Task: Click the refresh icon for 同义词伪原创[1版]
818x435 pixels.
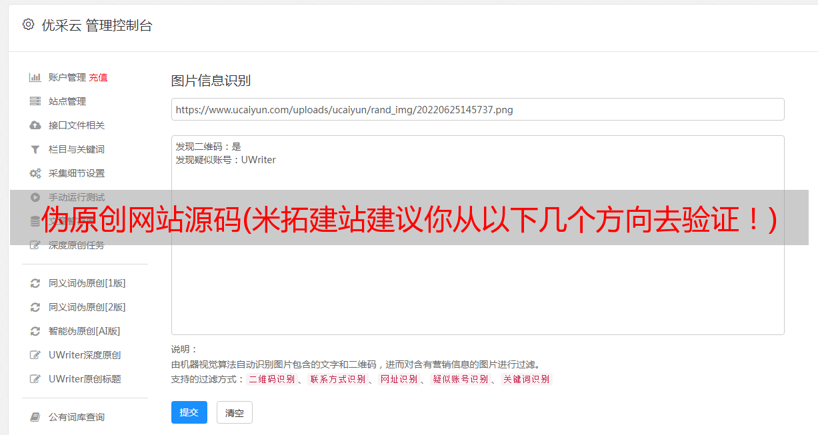Action: coord(35,283)
